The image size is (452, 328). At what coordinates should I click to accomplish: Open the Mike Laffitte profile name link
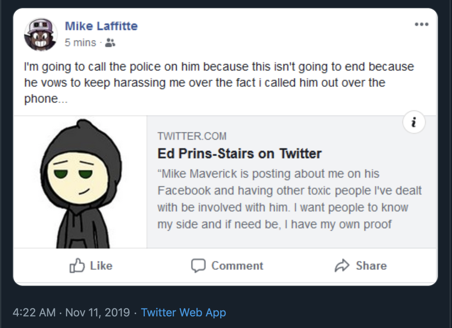(101, 26)
